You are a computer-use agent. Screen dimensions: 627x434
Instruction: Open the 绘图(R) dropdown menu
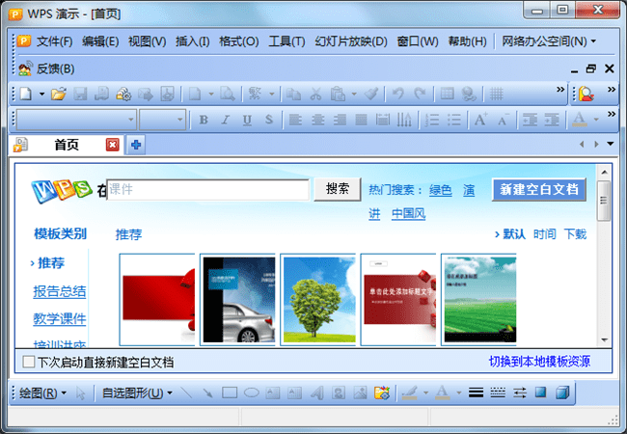pos(42,393)
